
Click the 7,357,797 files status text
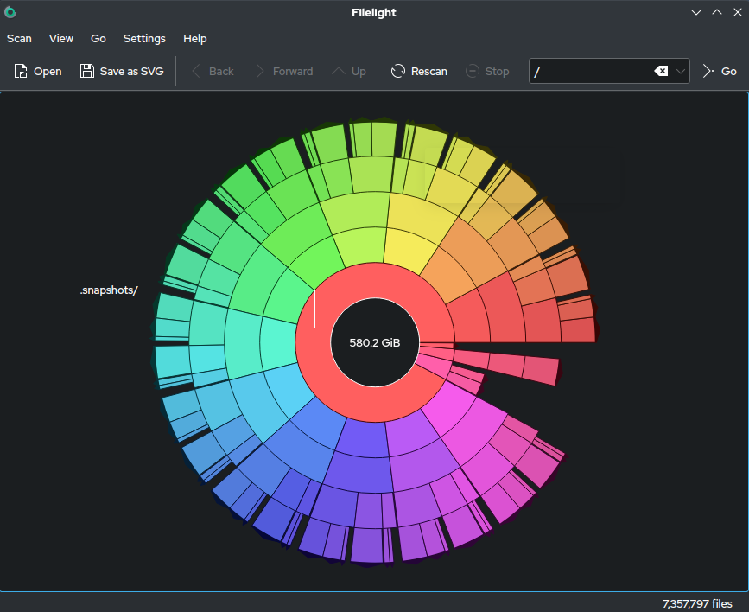697,603
